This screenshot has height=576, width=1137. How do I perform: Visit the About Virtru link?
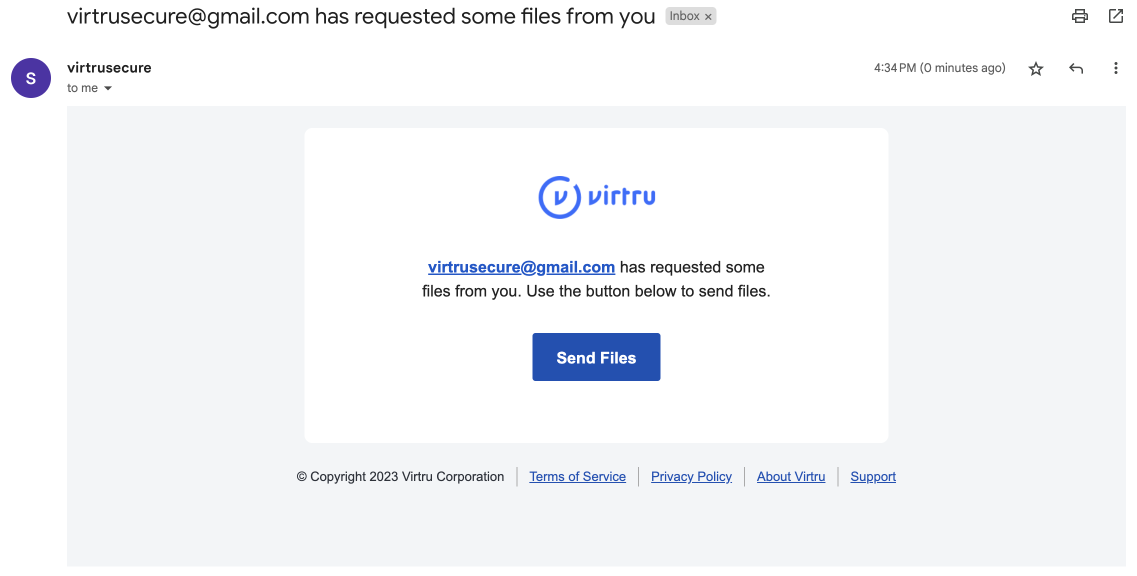(790, 476)
